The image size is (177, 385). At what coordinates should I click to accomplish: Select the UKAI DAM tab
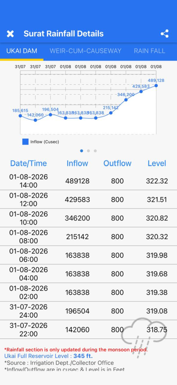(x=22, y=51)
